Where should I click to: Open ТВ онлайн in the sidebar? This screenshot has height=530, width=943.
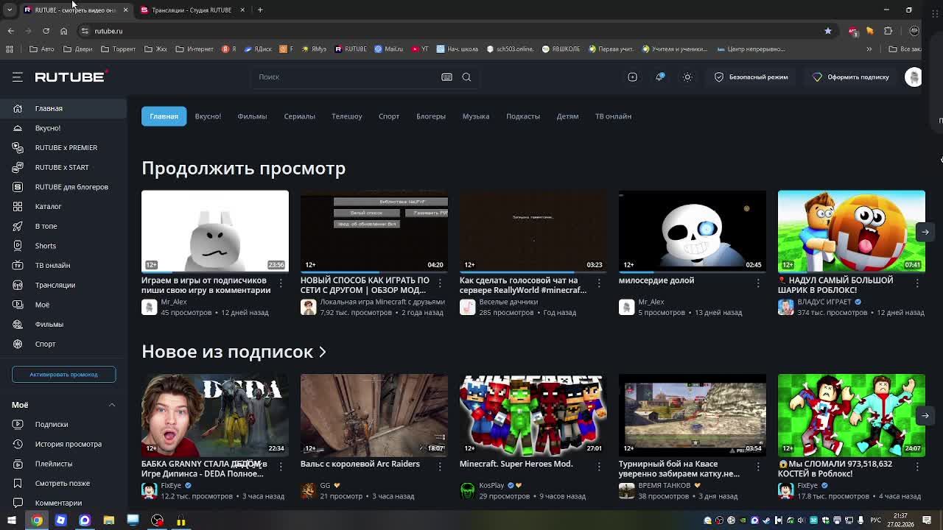point(63,265)
